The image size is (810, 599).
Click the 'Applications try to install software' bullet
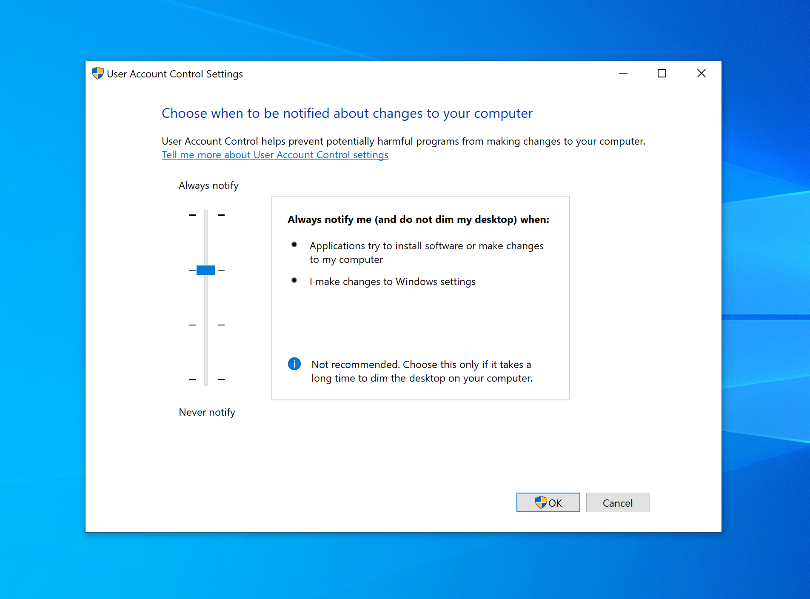[x=426, y=253]
